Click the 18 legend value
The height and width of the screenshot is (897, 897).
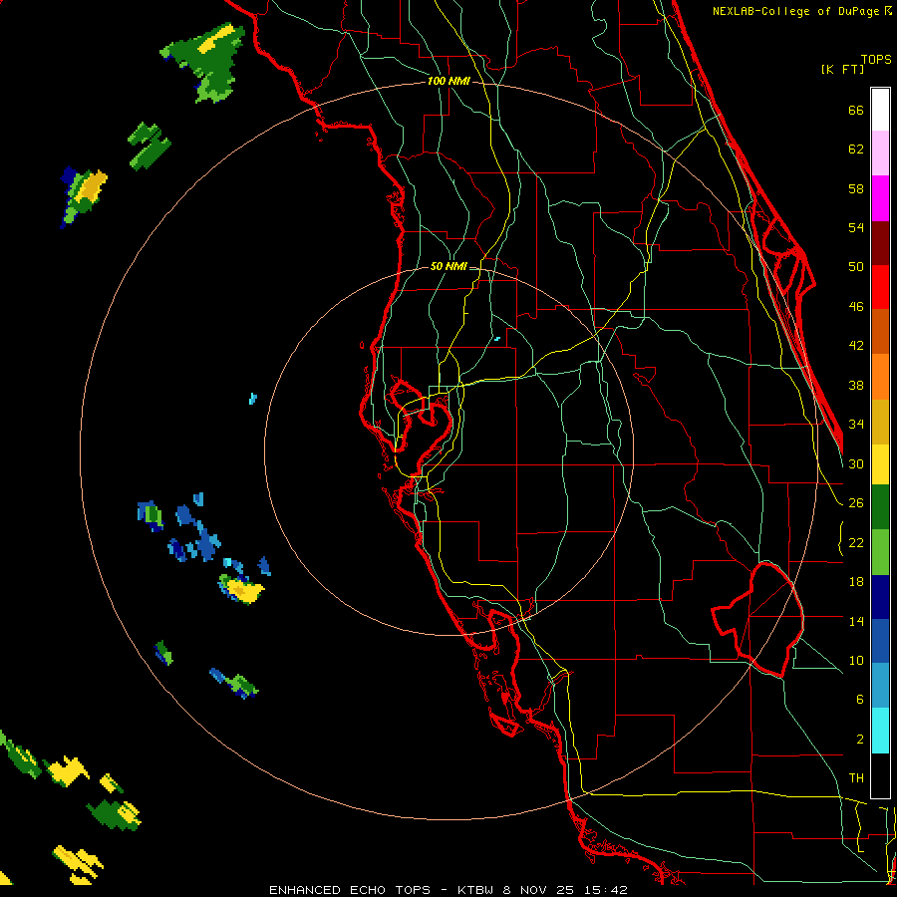coord(856,582)
